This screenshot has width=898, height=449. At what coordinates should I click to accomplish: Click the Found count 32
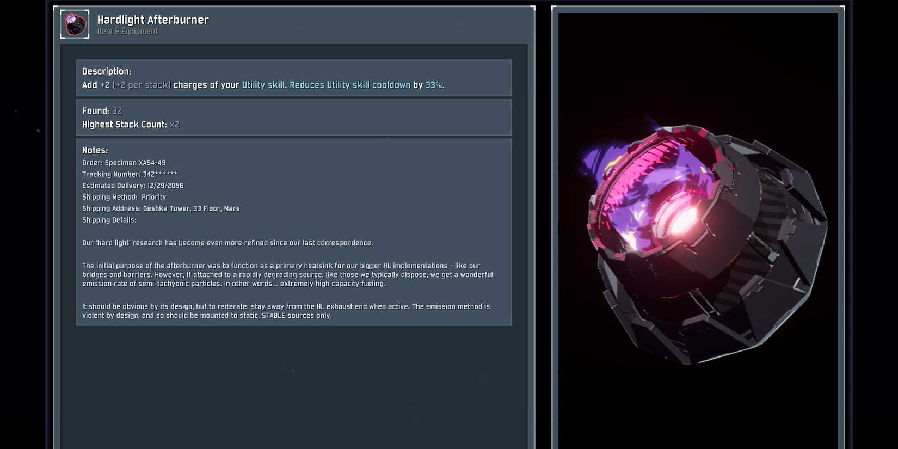pyautogui.click(x=117, y=110)
